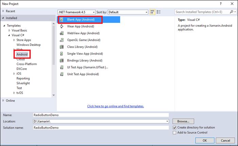Select Unit Test App (Android) text
Image resolution: width=238 pixels, height=146 pixels.
tap(83, 74)
